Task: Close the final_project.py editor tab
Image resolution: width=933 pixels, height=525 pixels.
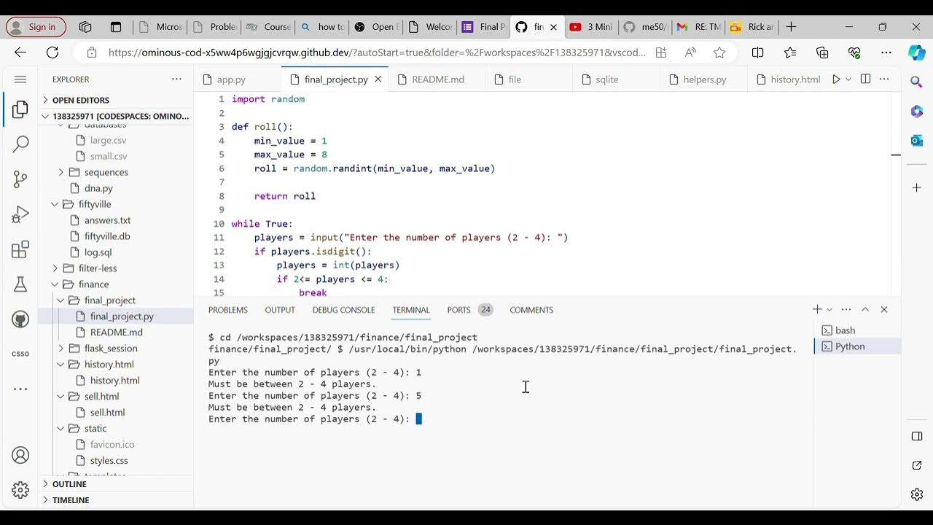Action: coord(378,79)
